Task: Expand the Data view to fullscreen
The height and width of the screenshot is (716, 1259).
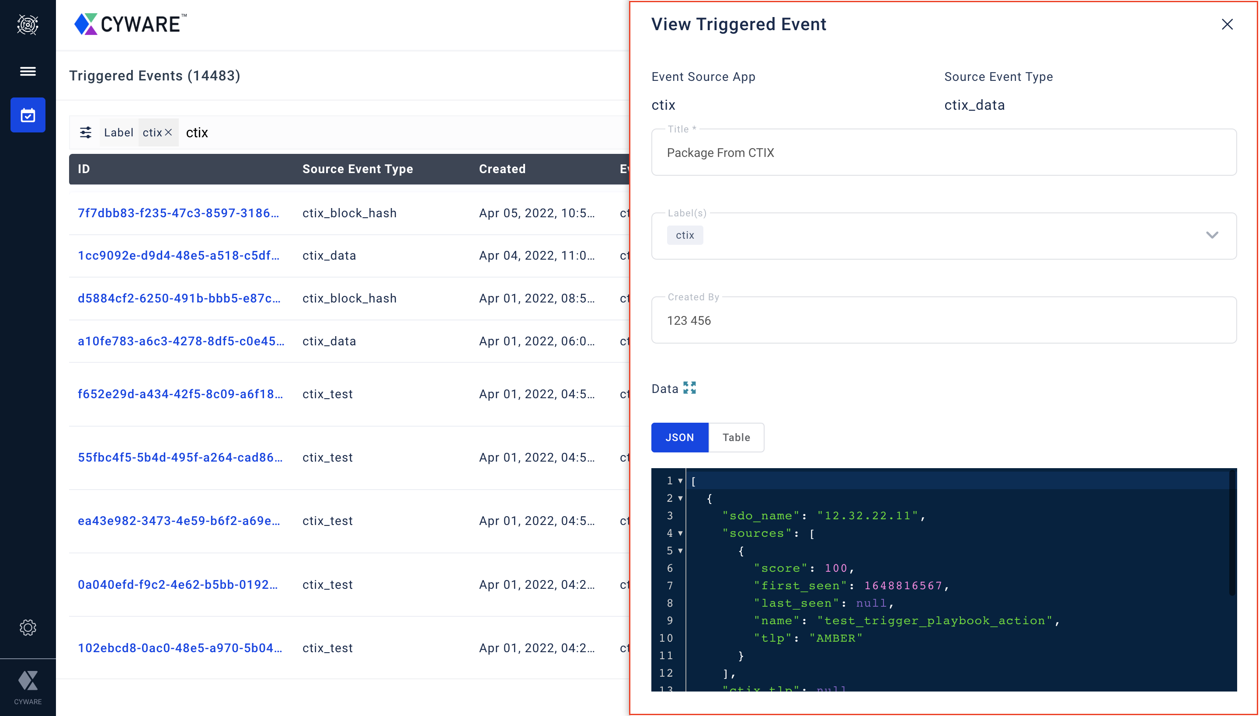Action: (689, 388)
